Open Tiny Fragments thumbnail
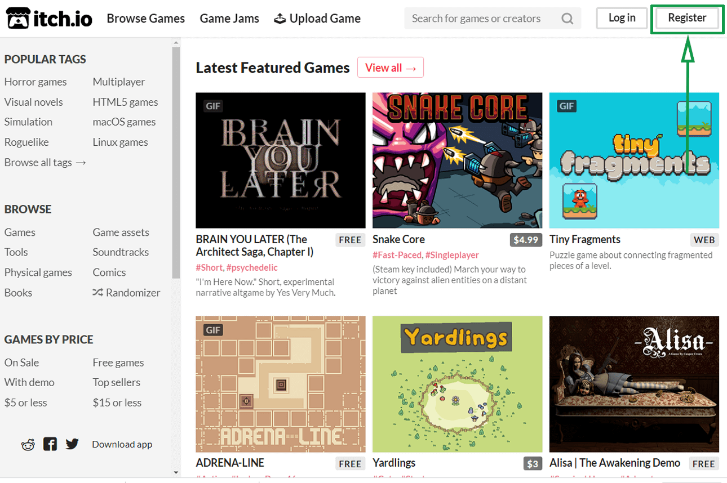This screenshot has width=727, height=483. pos(634,160)
